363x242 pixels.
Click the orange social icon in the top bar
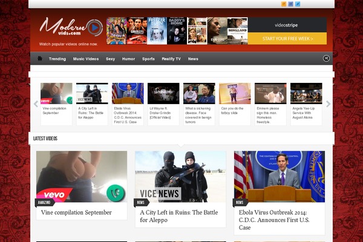point(284,4)
